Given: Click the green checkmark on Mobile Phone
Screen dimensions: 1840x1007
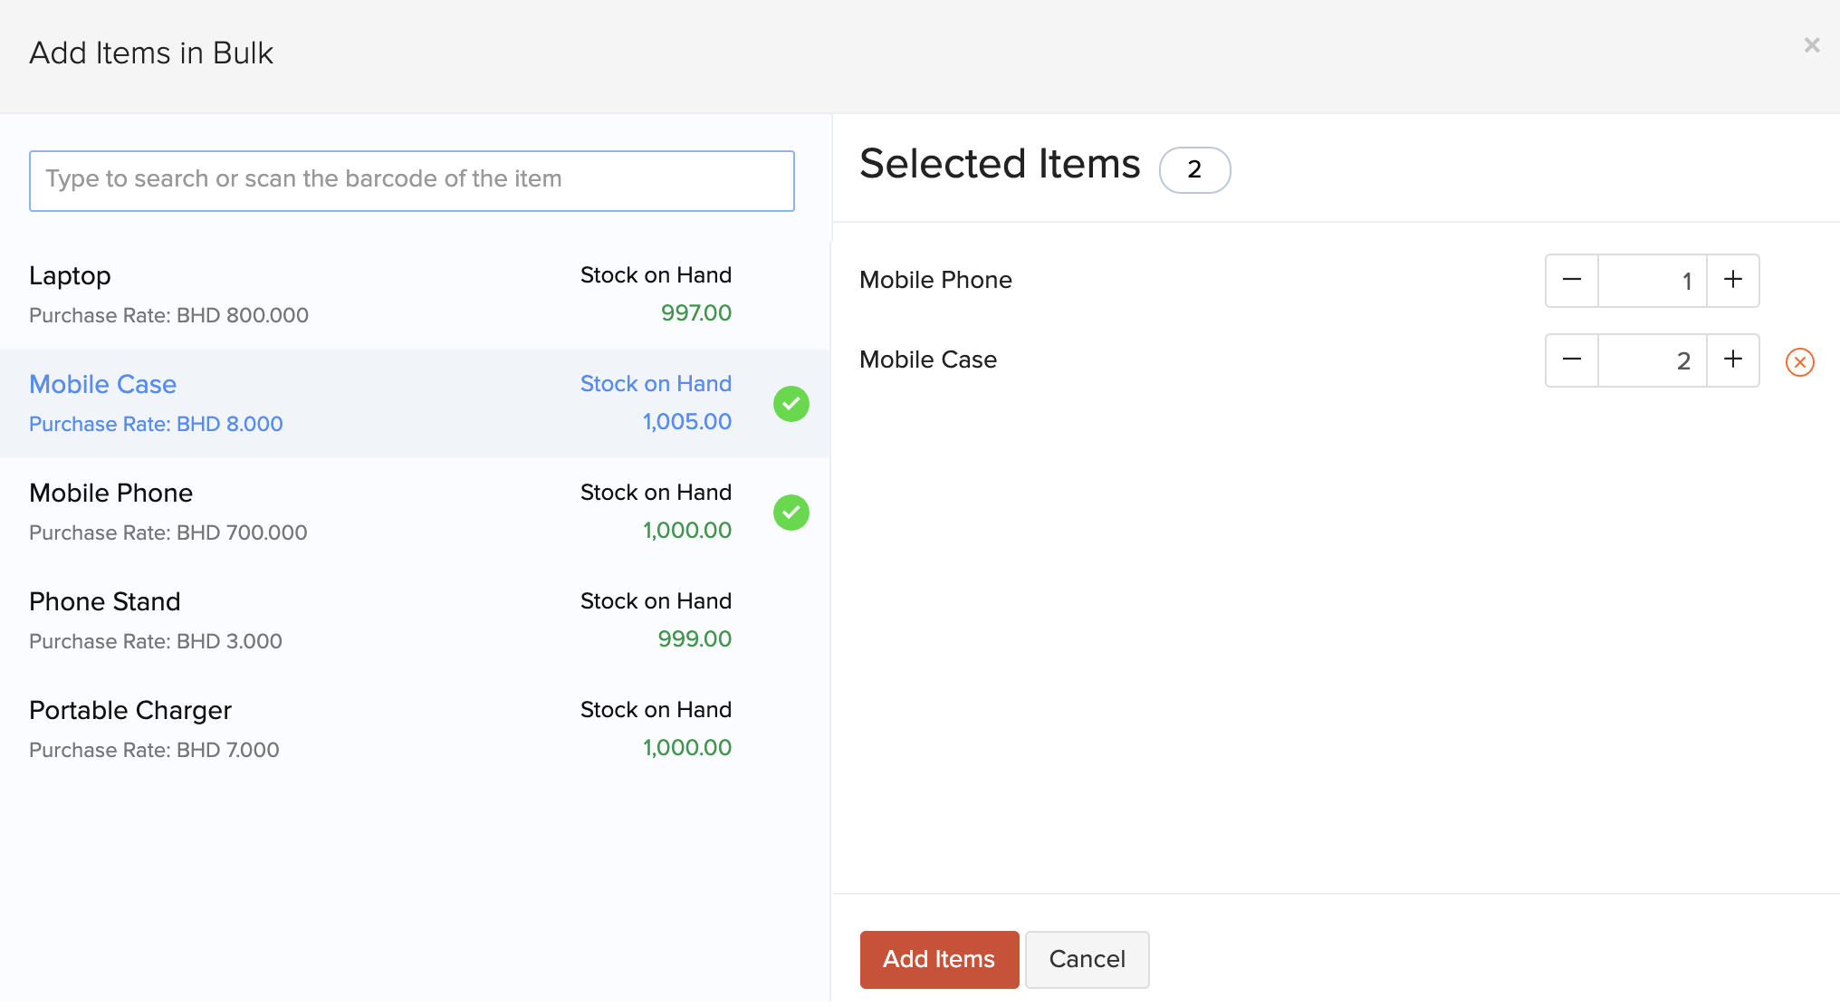Looking at the screenshot, I should (x=791, y=513).
